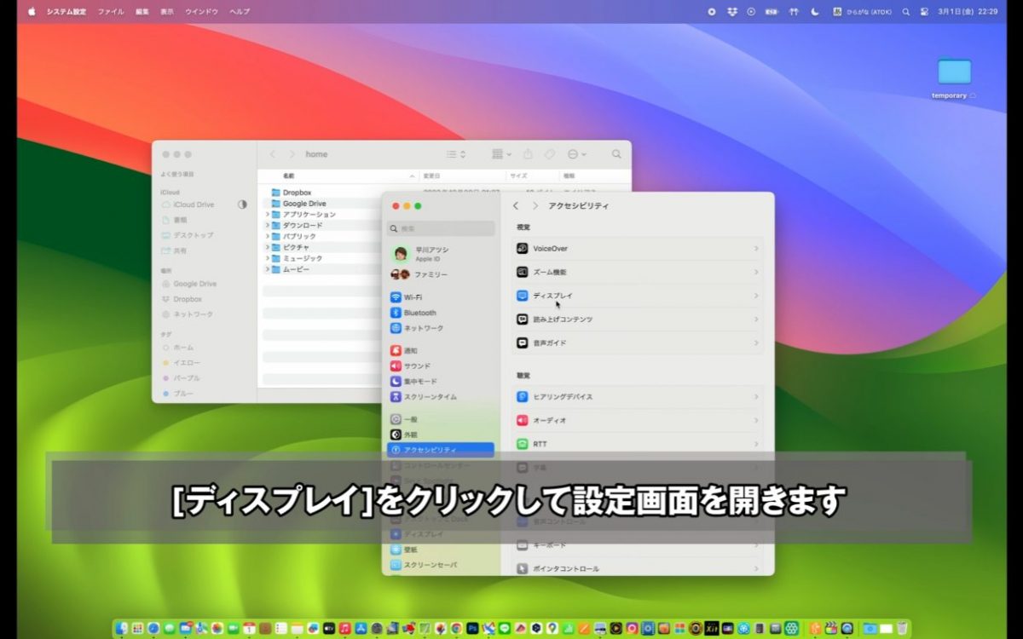Open the ズーム機能 settings row
The height and width of the screenshot is (639, 1023).
[x=638, y=273]
